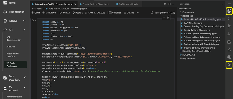Screen dimensions: 233x99
Task: Open the Testing flask icon
Action: (x=229, y=49)
